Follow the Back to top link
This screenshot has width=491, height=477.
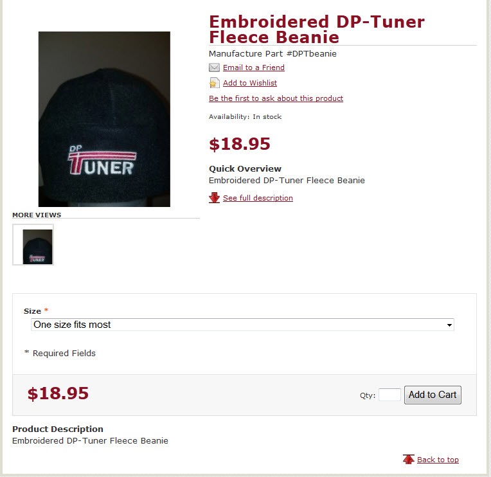tap(438, 460)
